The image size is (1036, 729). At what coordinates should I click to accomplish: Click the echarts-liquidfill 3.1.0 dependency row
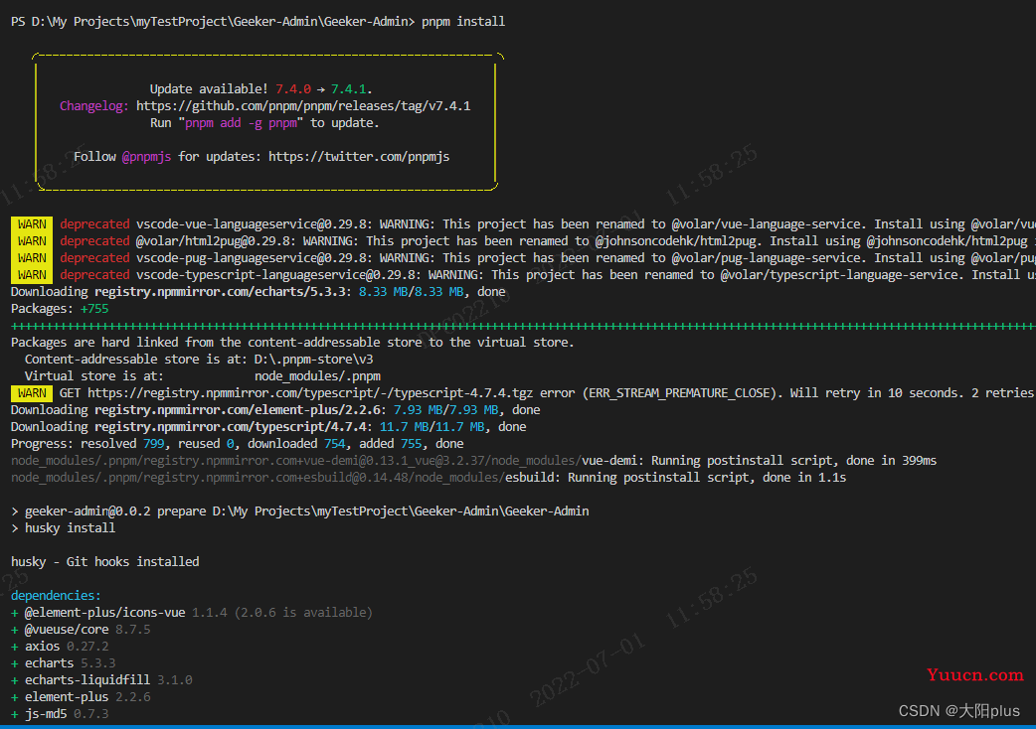click(x=101, y=680)
